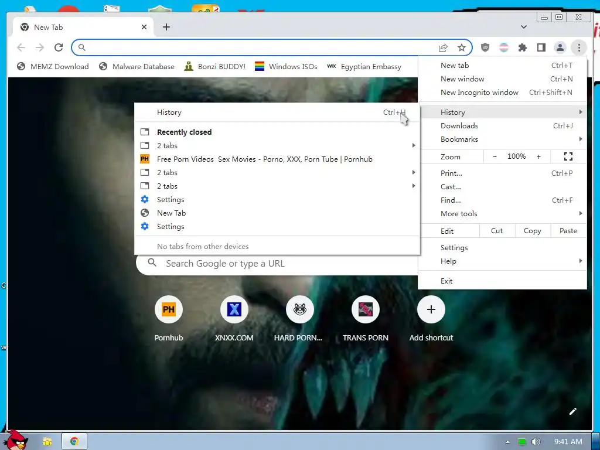This screenshot has width=600, height=450.
Task: Choose Find... from the menu
Action: [502, 200]
